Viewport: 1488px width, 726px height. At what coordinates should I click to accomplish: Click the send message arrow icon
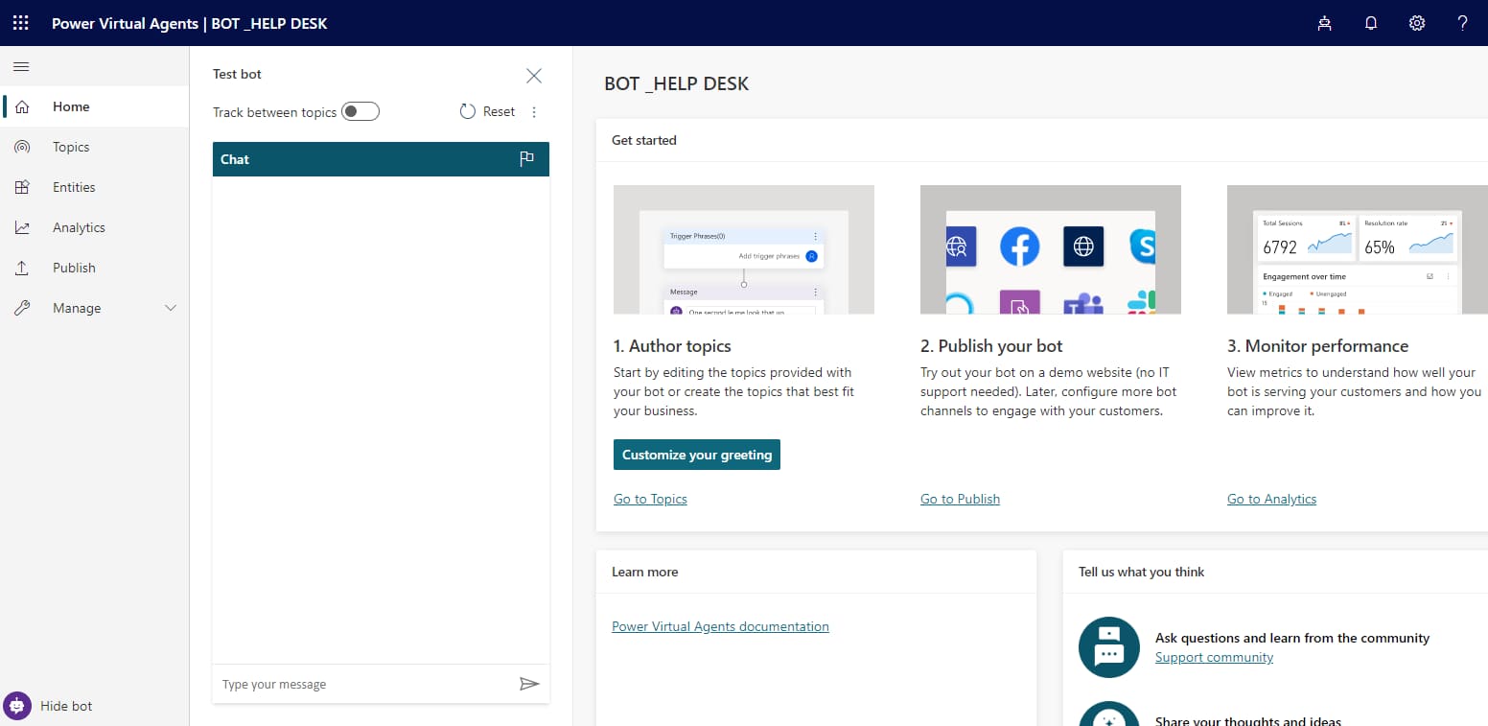(529, 684)
